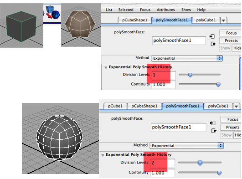This screenshot has width=242, height=179.
Task: Click output connection icon in lower panel
Action: click(x=214, y=131)
